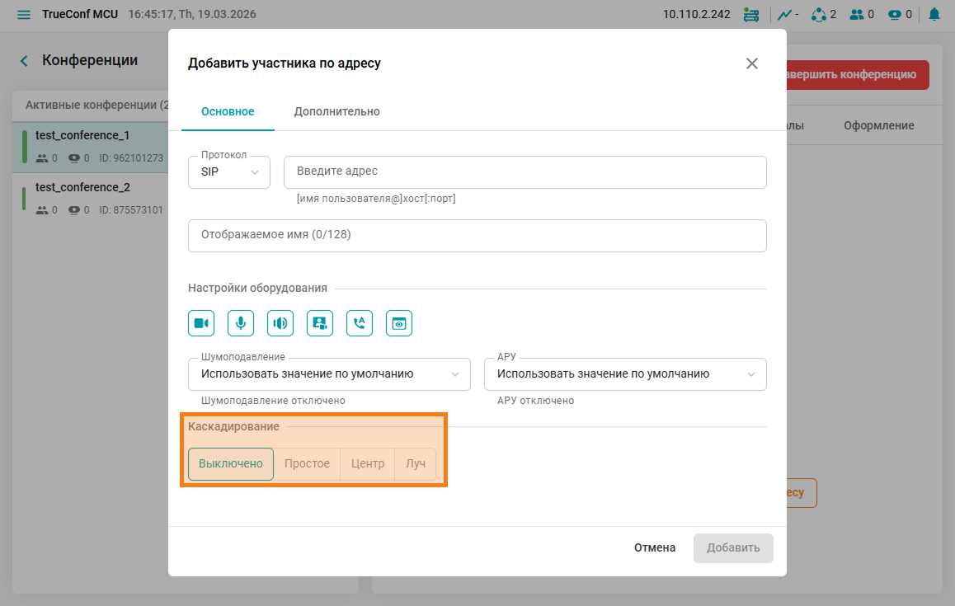Select the Основное tab
955x606 pixels.
click(228, 111)
